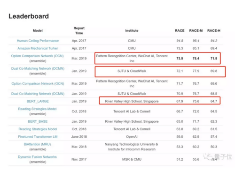Click the RACE column header
Image resolution: width=235 pixels, height=171 pixels.
click(x=180, y=30)
